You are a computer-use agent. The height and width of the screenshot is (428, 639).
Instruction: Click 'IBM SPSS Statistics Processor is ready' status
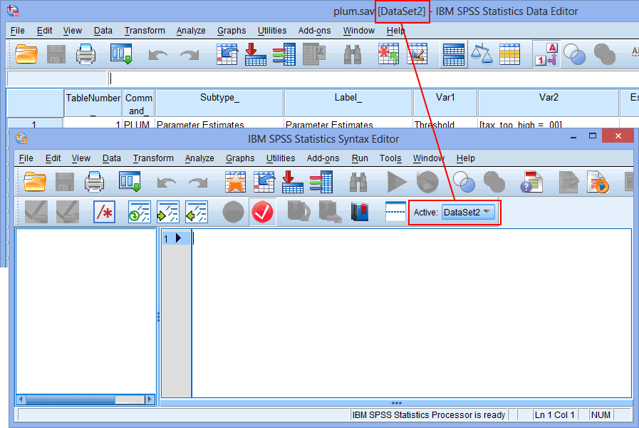[x=429, y=415]
